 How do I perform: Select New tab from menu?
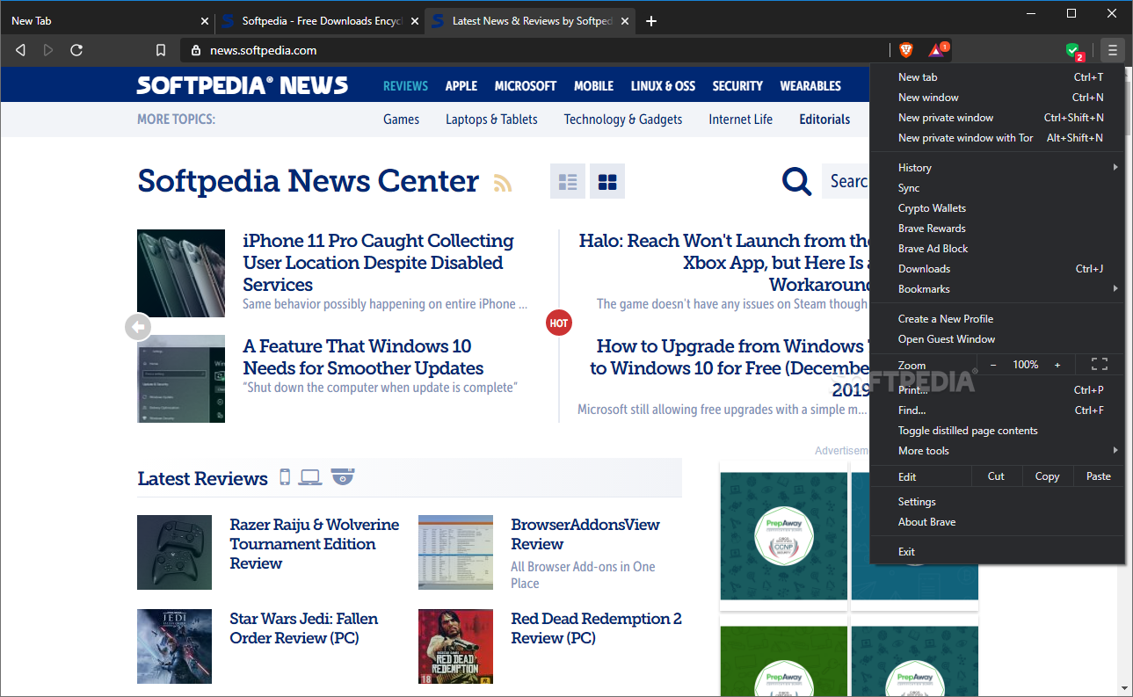point(997,76)
